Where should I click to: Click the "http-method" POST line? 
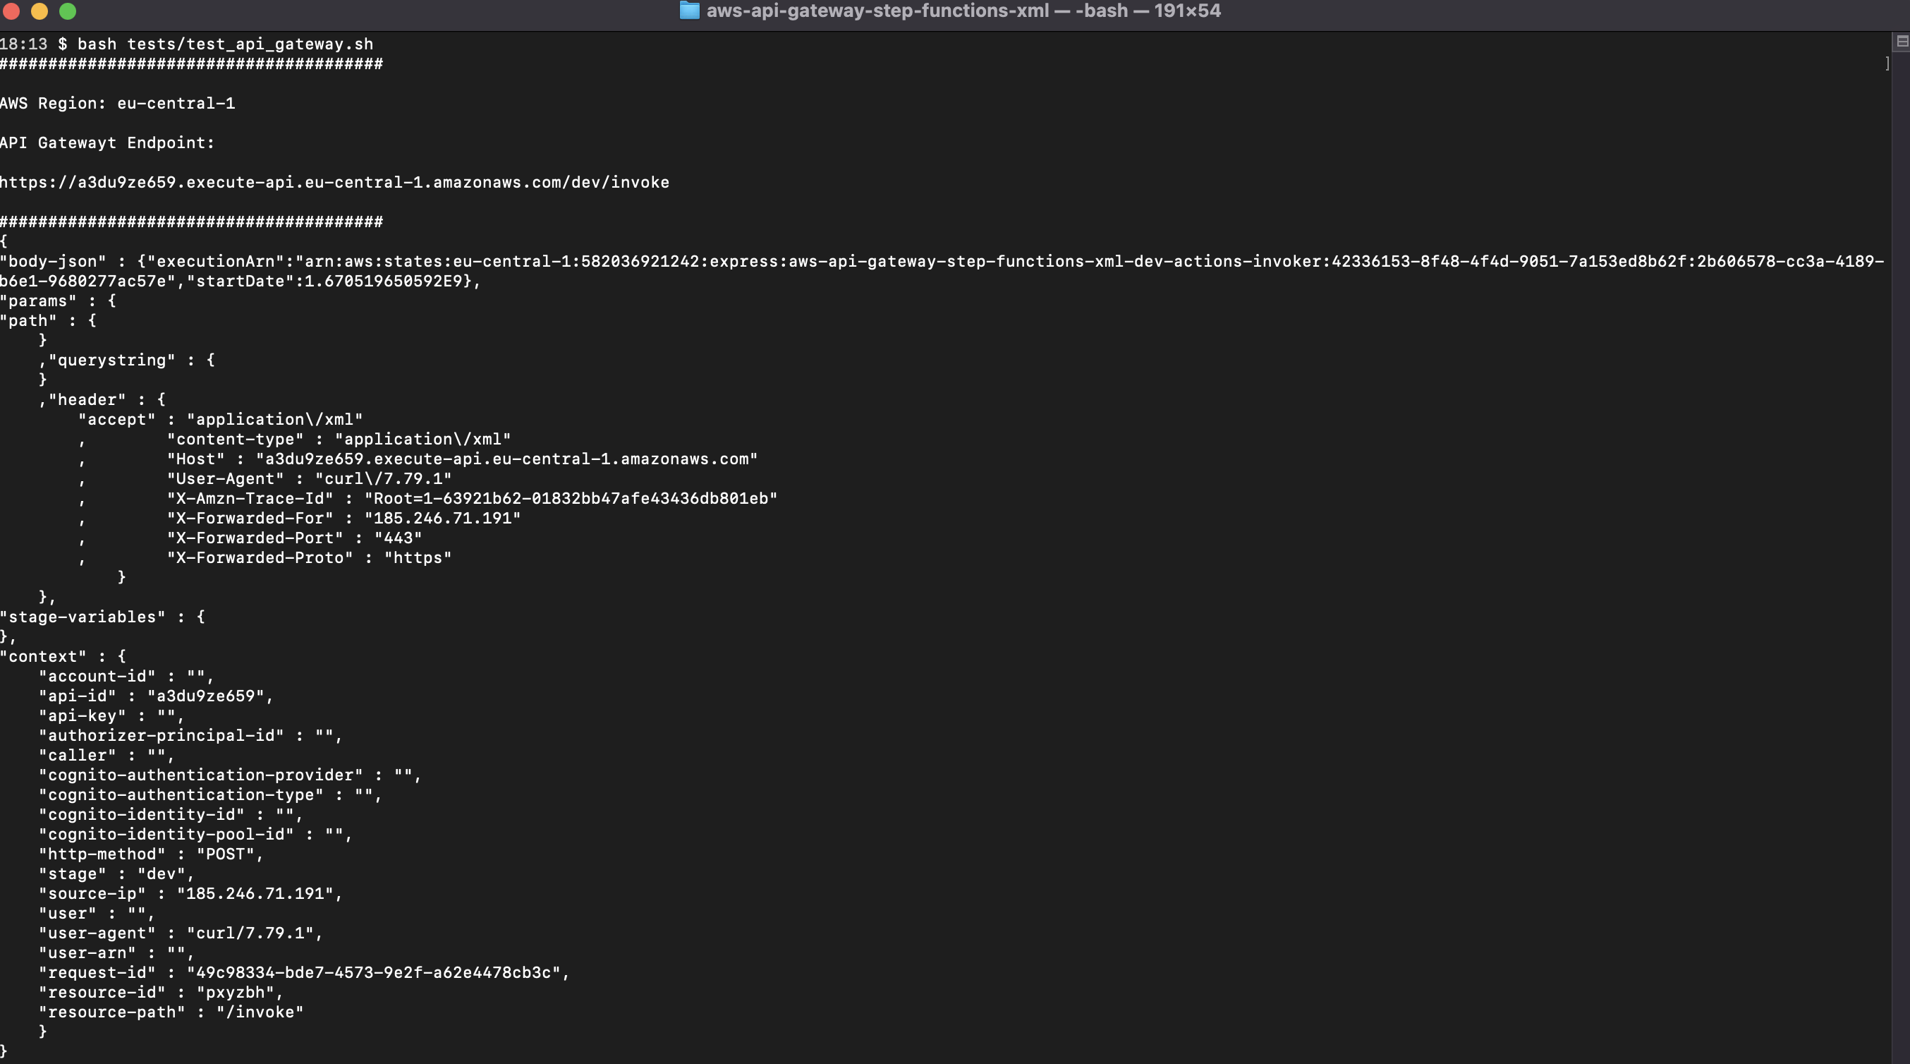[151, 854]
